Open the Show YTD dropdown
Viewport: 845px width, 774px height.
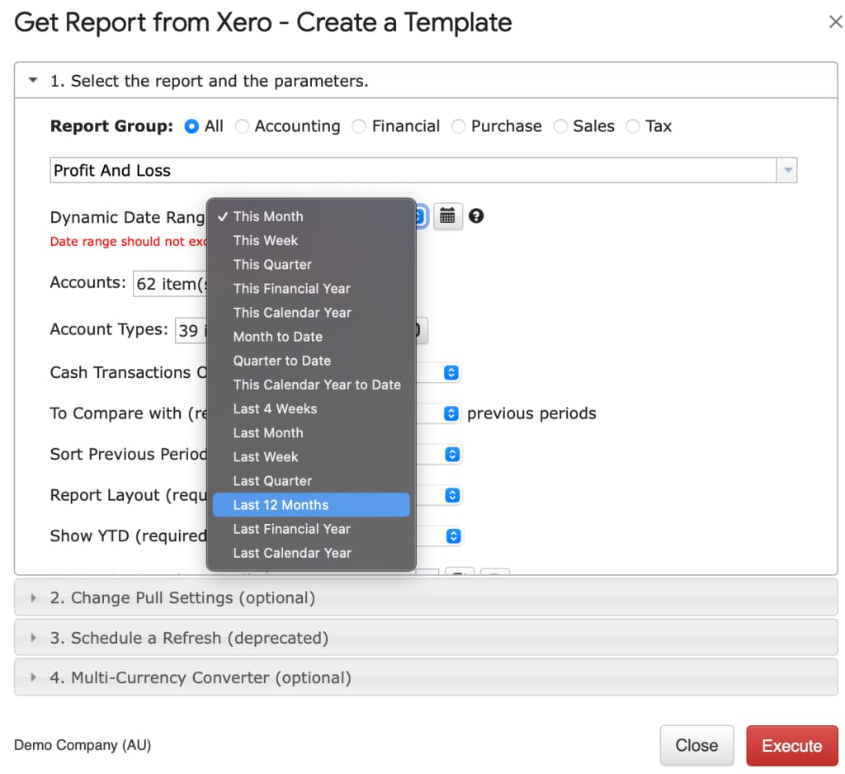(x=453, y=536)
